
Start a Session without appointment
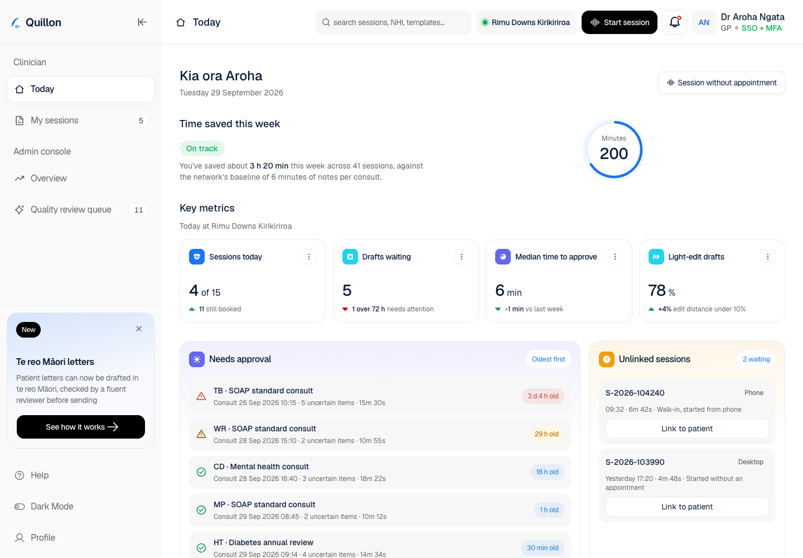722,83
